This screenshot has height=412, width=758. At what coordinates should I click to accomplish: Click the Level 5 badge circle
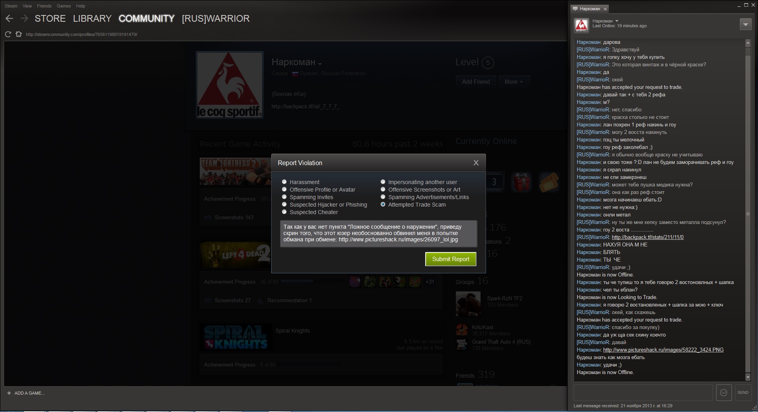point(488,62)
